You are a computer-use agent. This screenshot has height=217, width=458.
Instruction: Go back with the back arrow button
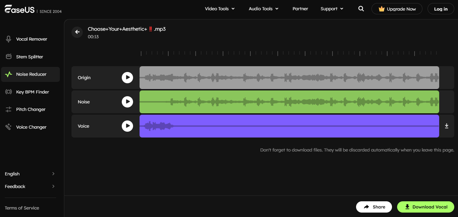click(x=77, y=32)
